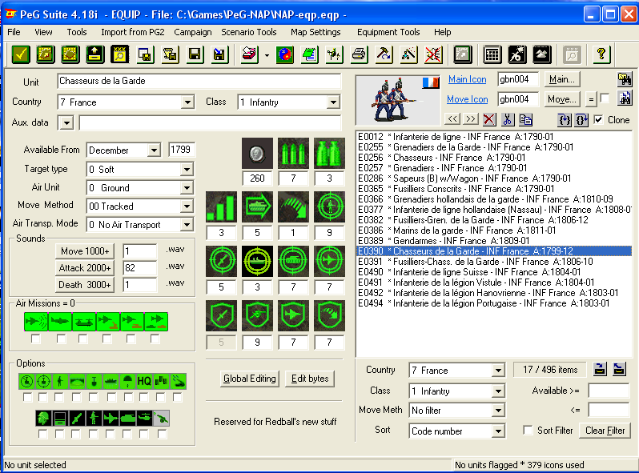Enable the Sort Filter checkbox
Screen dimensions: 639x473
coord(528,431)
